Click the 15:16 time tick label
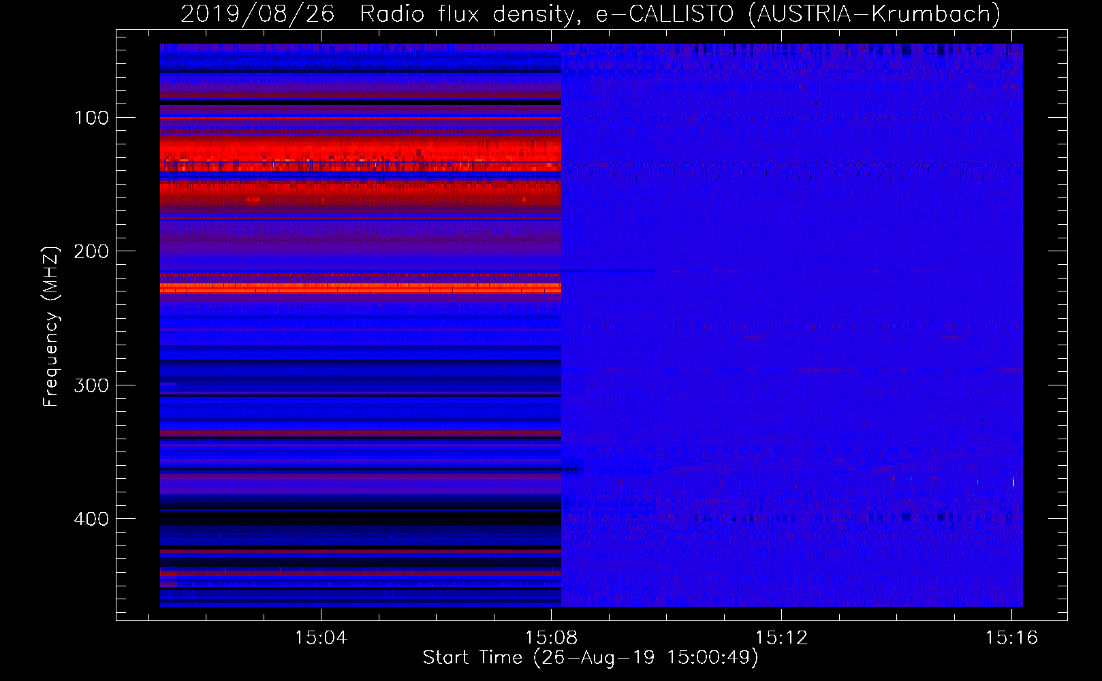This screenshot has height=681, width=1102. tap(1011, 637)
